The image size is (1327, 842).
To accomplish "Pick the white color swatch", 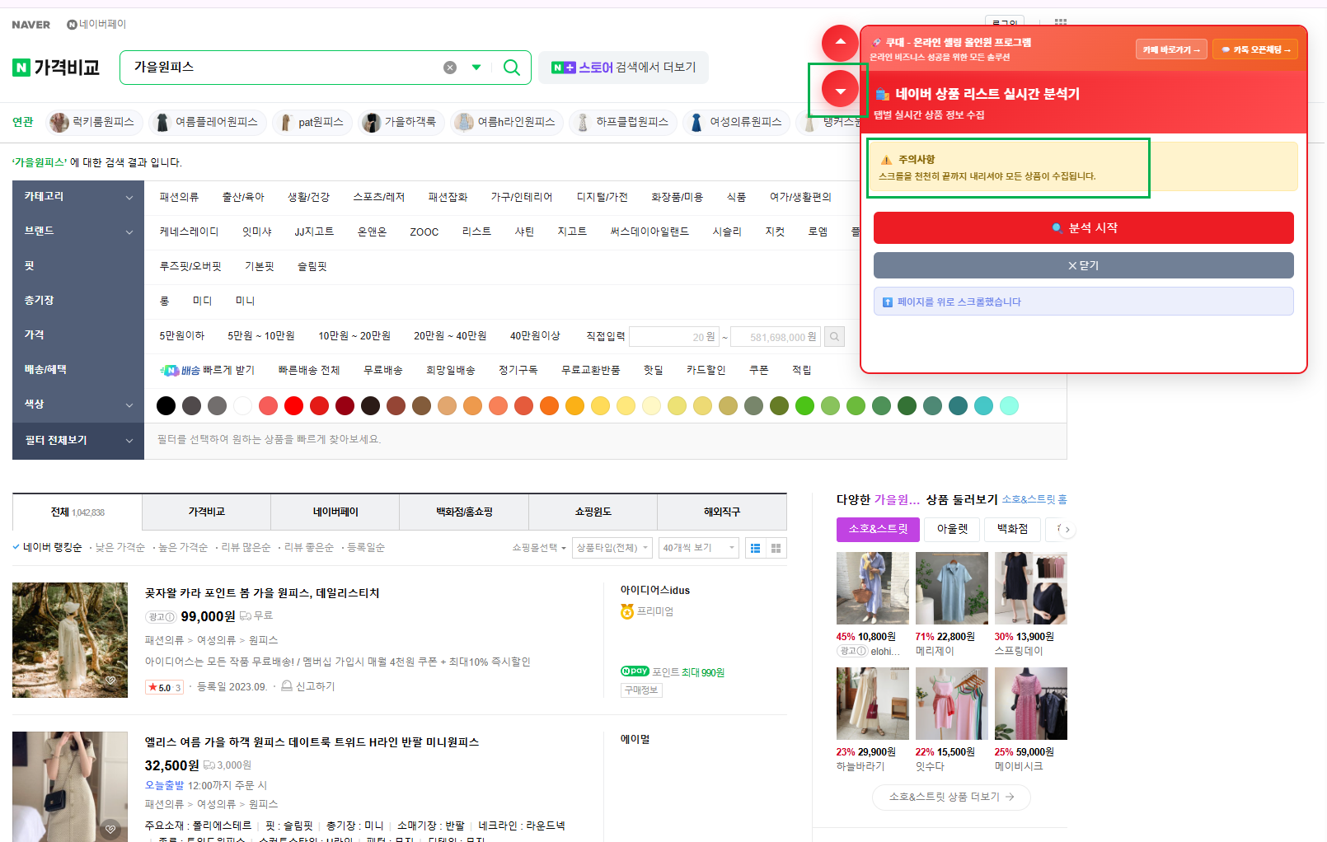I will tap(242, 405).
